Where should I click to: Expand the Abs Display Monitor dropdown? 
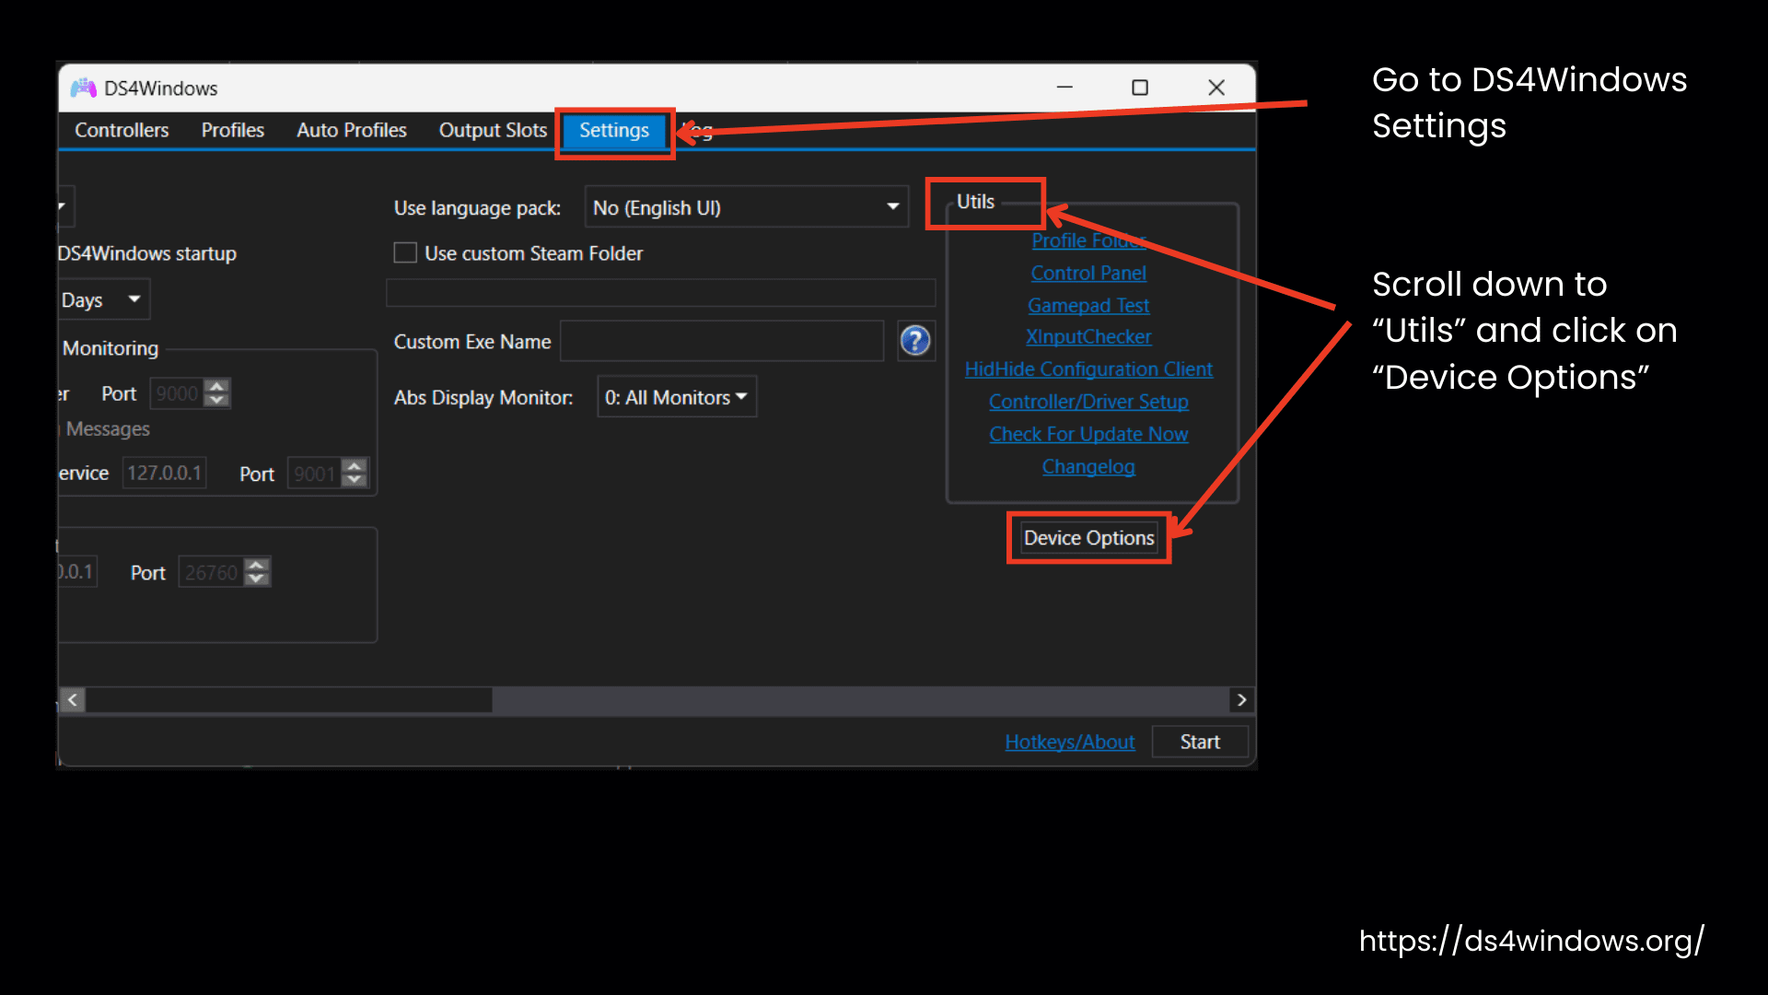677,397
